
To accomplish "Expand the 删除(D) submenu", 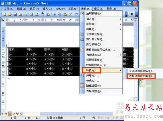I will (101, 24).
